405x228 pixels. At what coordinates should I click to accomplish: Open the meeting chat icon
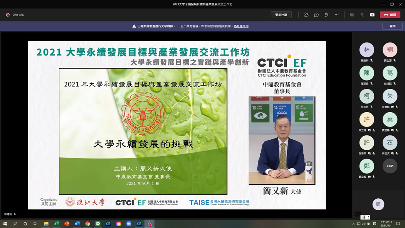(316, 15)
